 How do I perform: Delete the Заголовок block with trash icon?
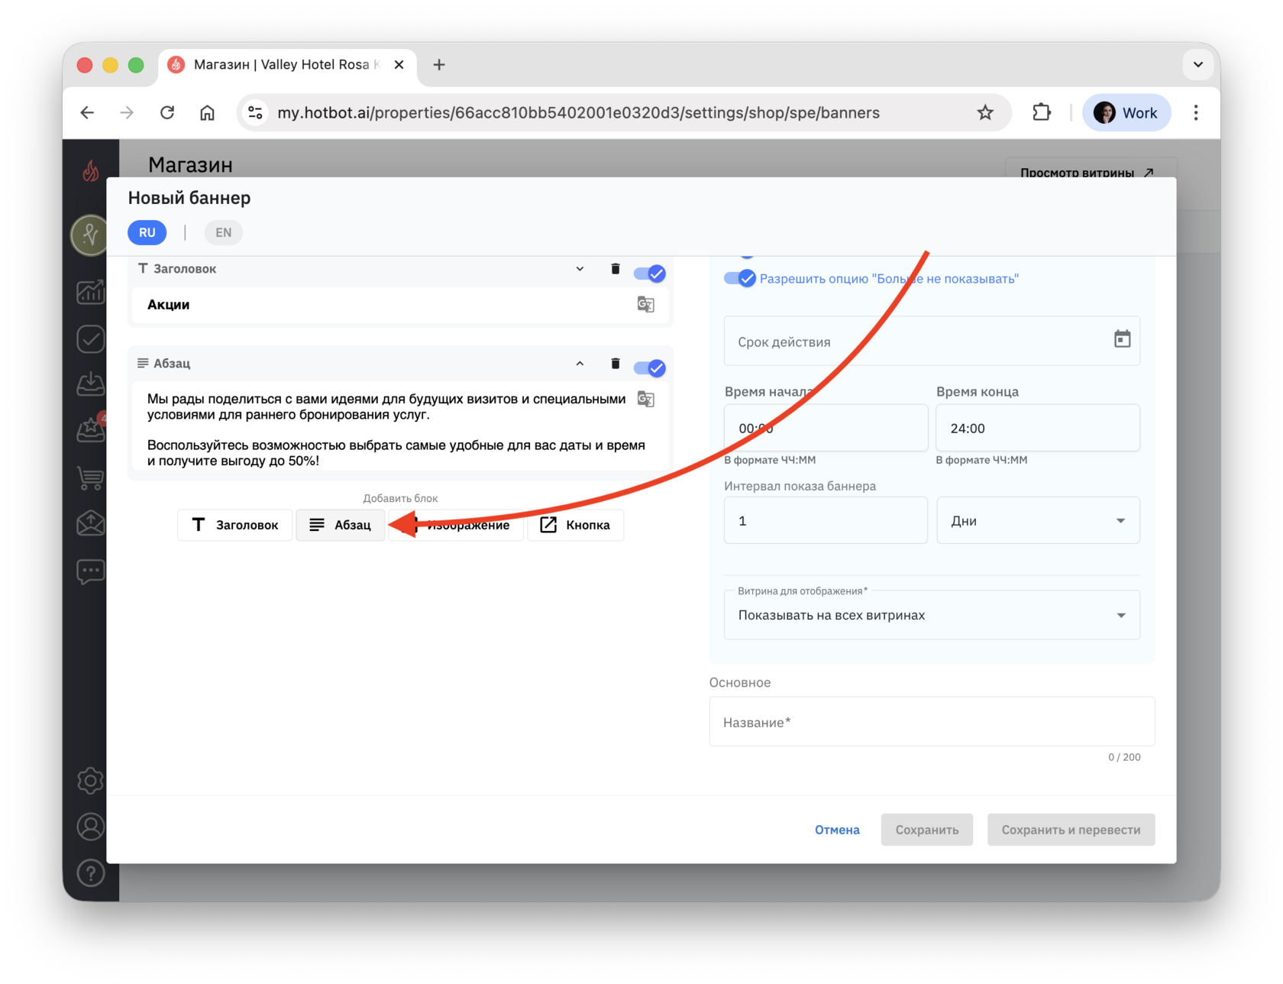(615, 269)
